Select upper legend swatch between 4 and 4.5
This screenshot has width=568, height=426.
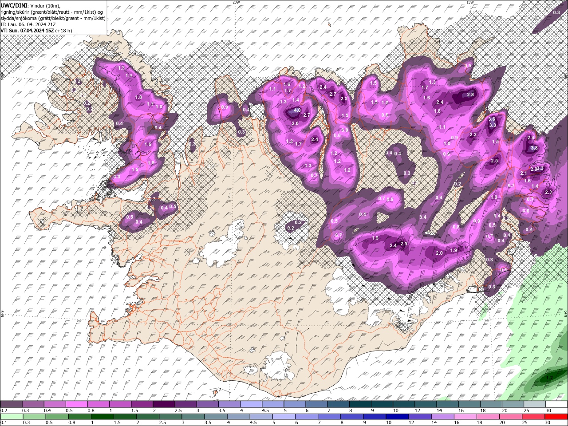point(251,405)
